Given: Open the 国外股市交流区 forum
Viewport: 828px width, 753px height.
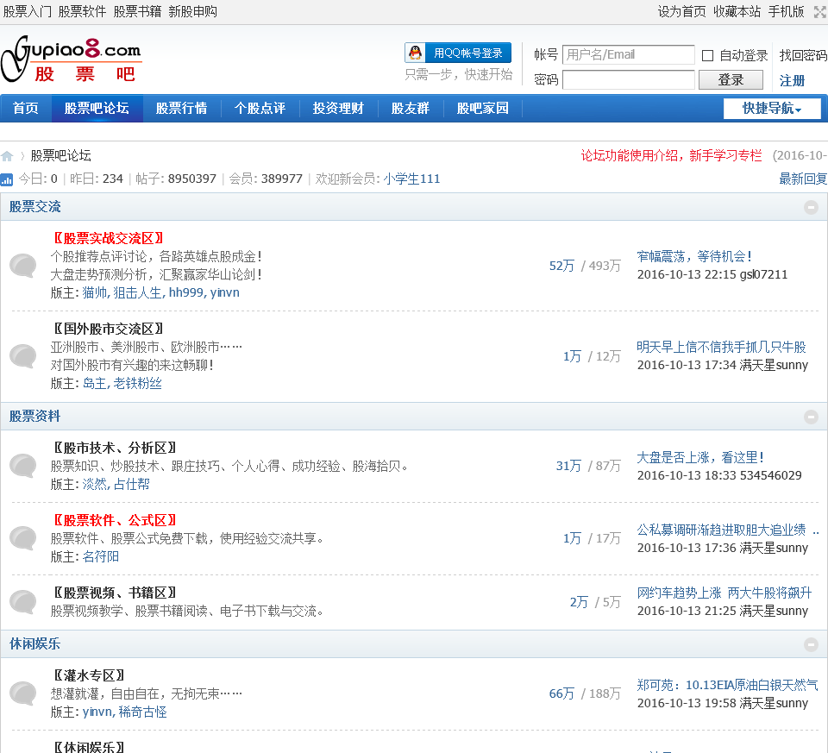Looking at the screenshot, I should (109, 329).
